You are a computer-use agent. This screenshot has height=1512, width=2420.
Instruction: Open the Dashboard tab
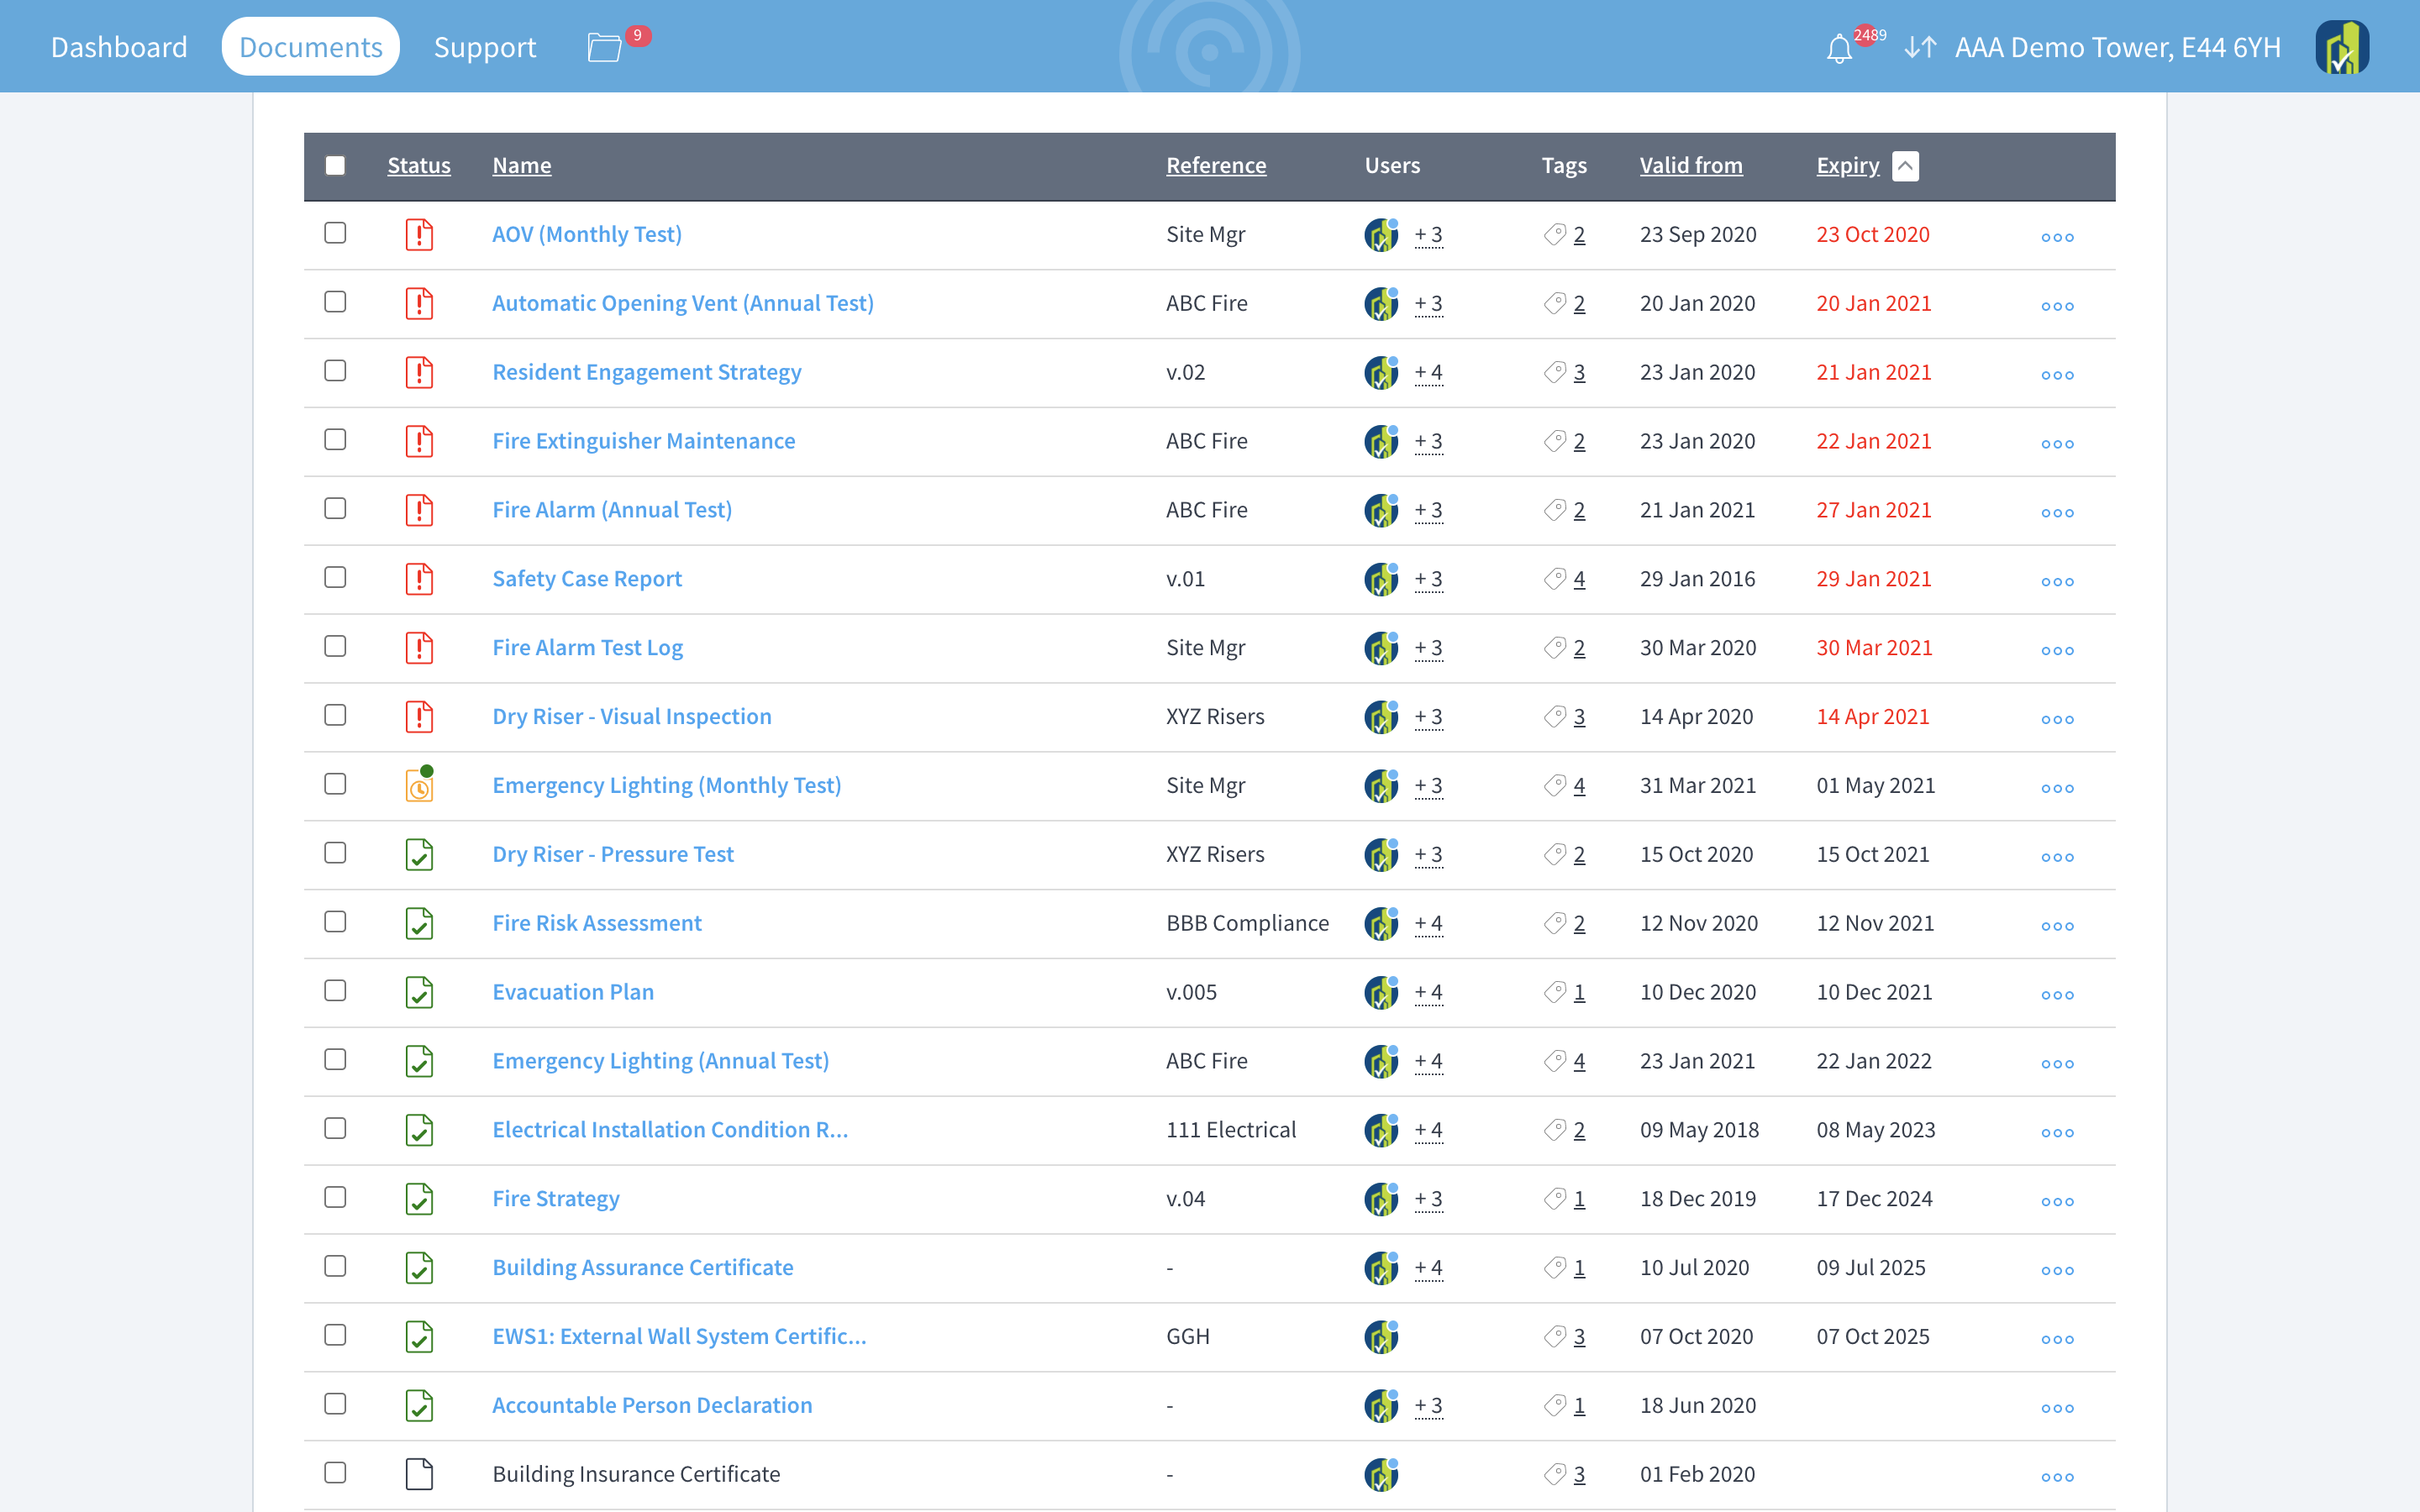point(118,47)
